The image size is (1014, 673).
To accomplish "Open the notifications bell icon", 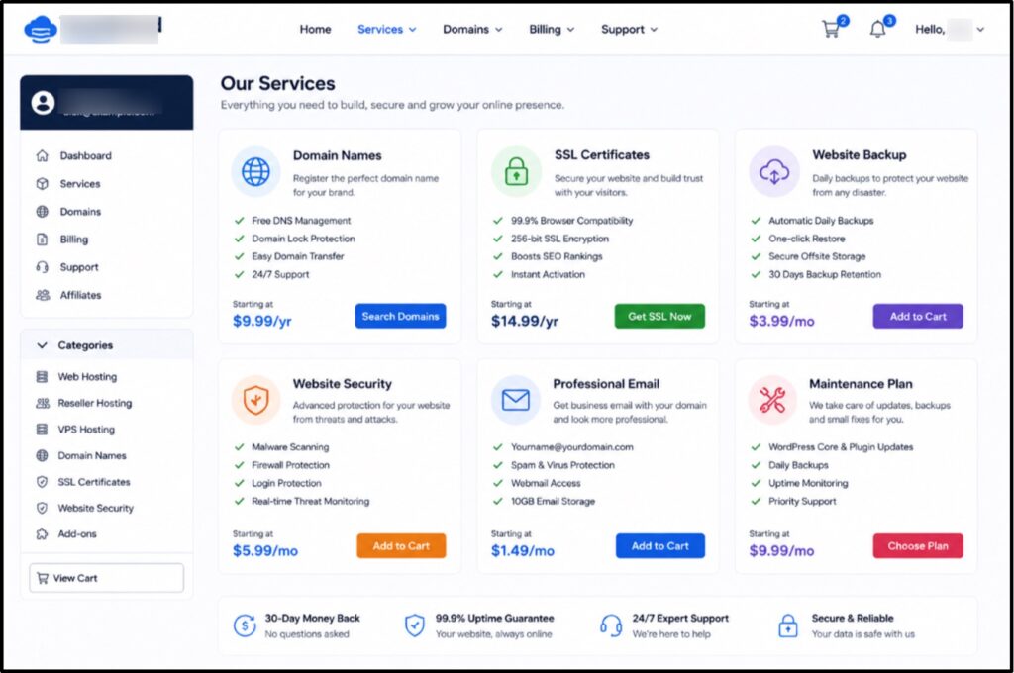I will click(x=877, y=29).
